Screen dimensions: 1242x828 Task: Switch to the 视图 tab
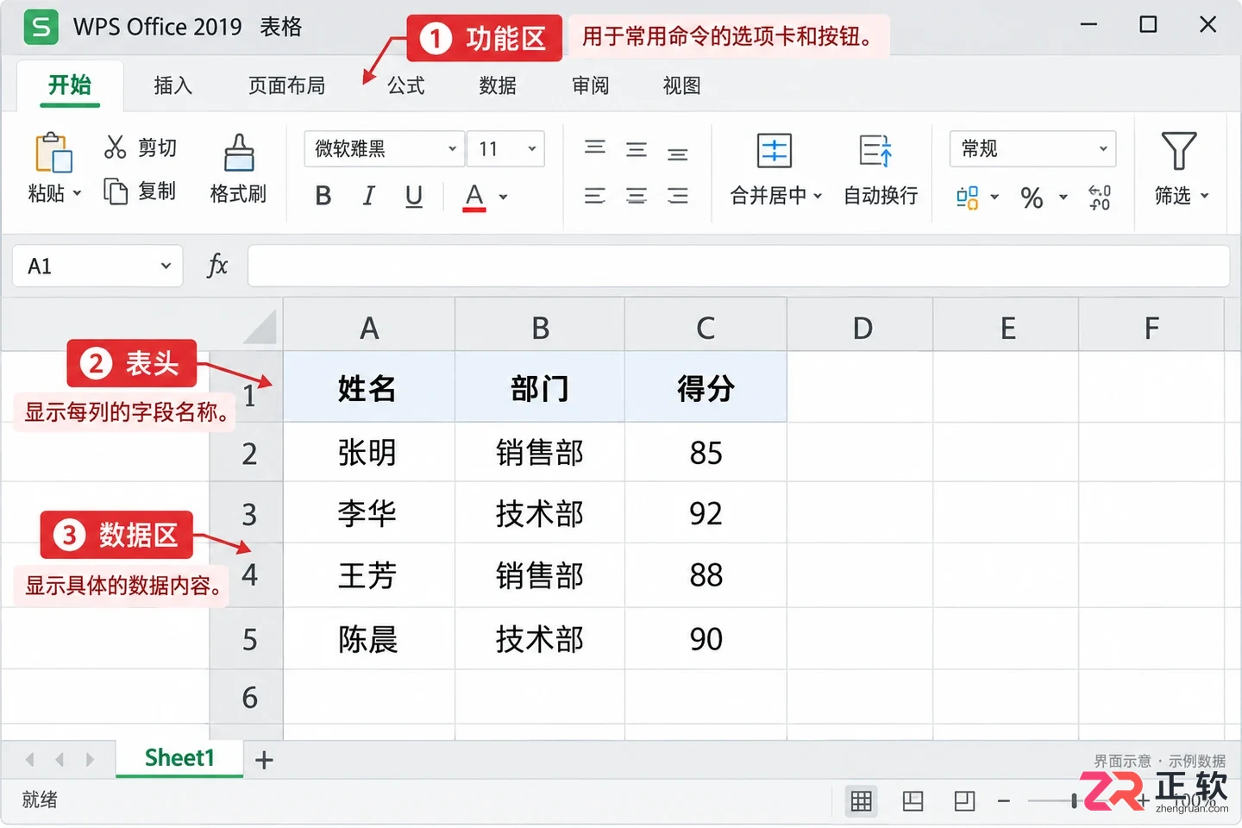pyautogui.click(x=681, y=85)
